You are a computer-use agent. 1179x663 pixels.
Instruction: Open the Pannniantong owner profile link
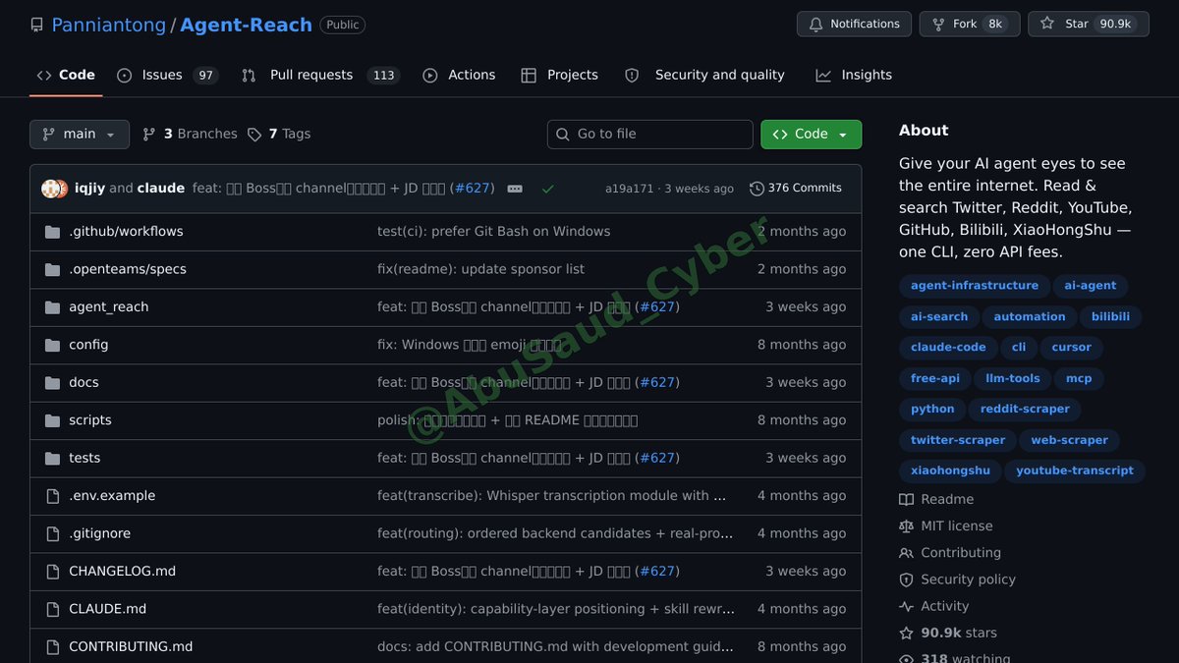109,25
